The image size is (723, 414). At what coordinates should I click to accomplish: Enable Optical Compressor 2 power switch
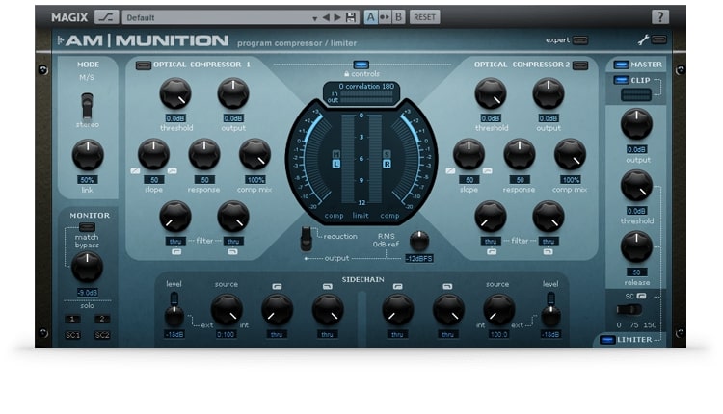580,65
